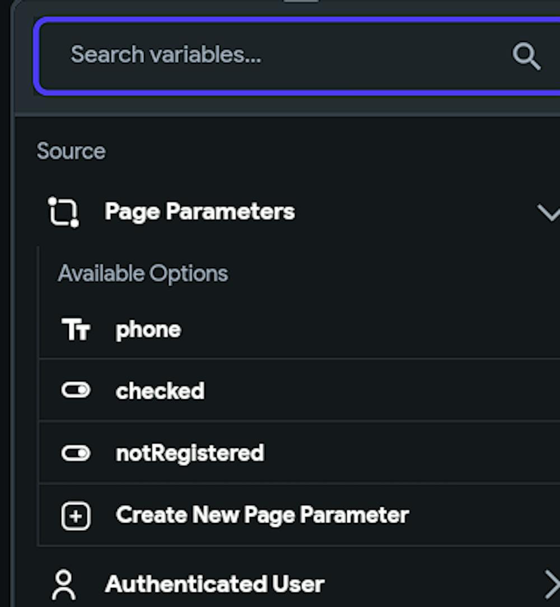Click the Available Options heading
The image size is (560, 607).
(x=143, y=274)
